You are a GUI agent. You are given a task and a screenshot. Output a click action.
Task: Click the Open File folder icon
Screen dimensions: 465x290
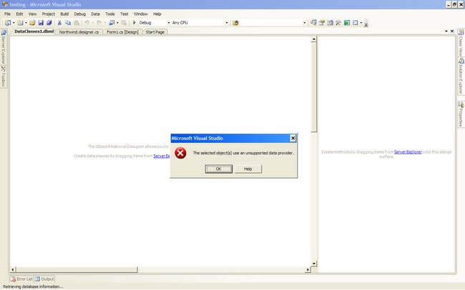pyautogui.click(x=32, y=23)
